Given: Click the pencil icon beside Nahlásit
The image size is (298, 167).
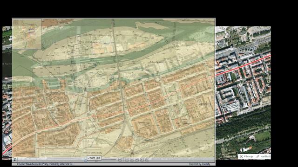Looking at the screenshot, I should click(258, 156).
